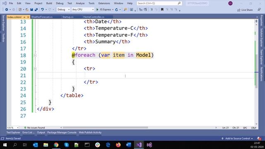Open the zoom level 135 % dropdown

[x=13, y=128]
